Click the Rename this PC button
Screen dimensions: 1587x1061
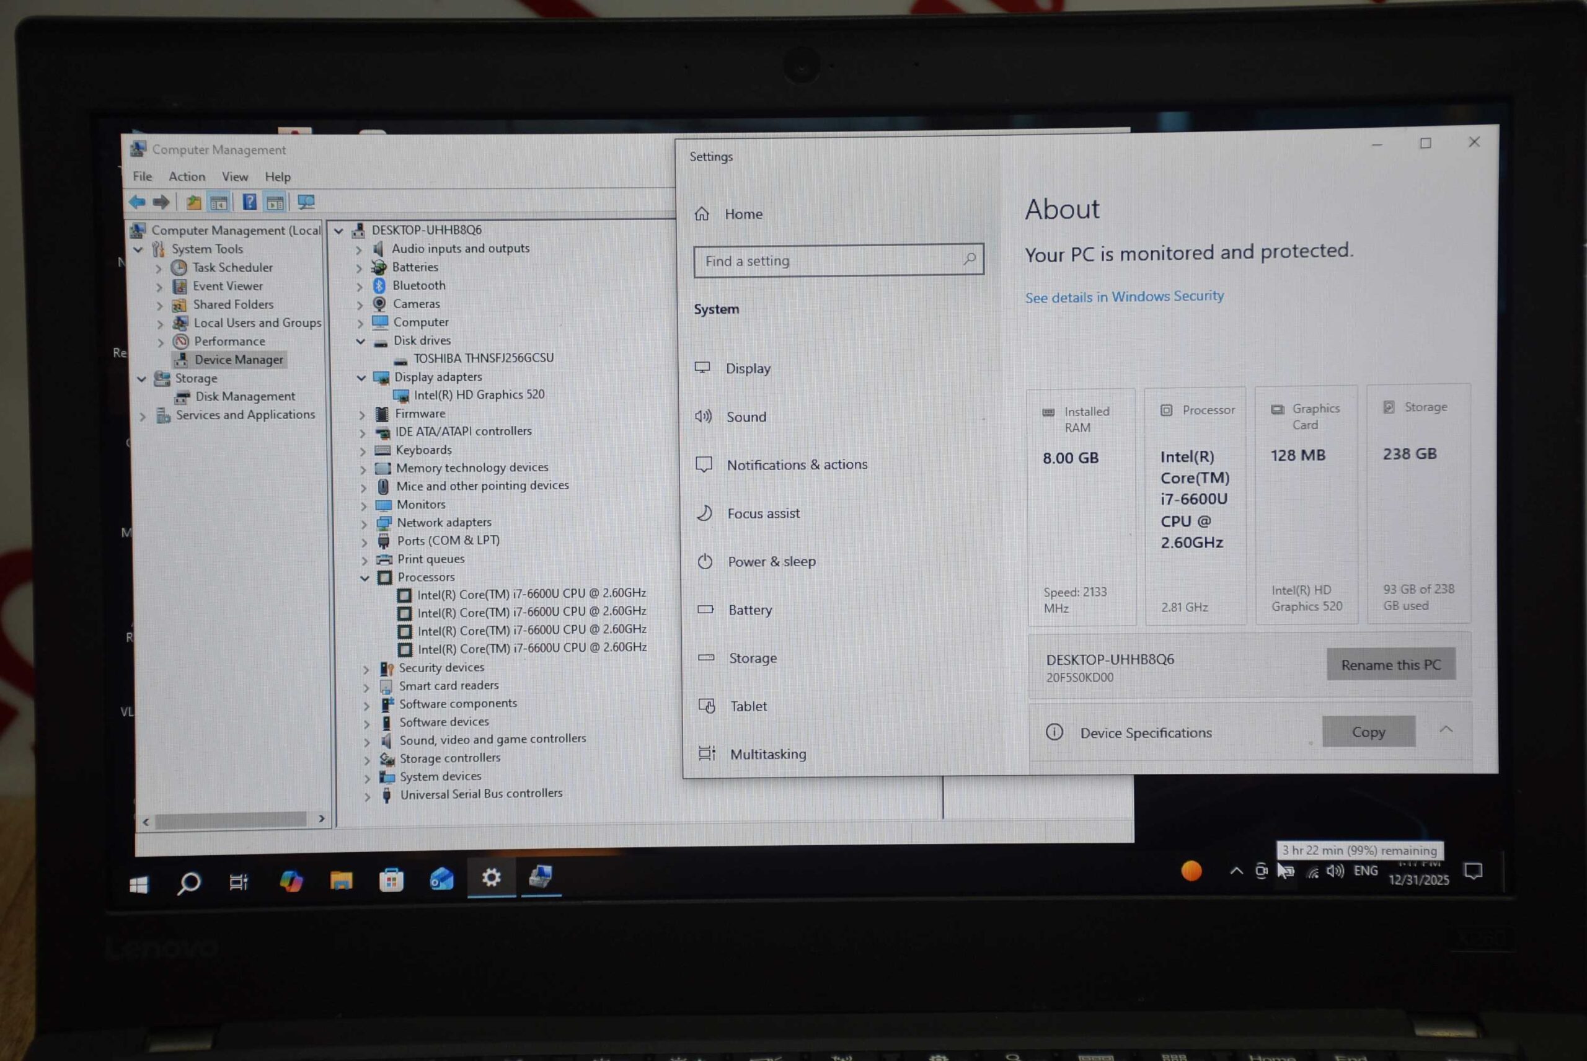(x=1390, y=665)
